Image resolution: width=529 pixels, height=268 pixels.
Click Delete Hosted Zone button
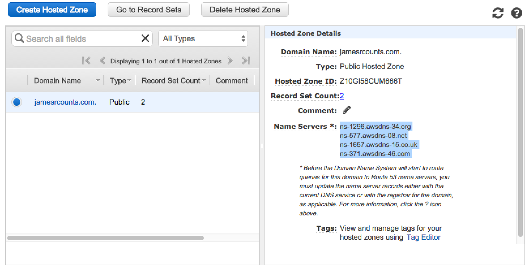coord(245,10)
